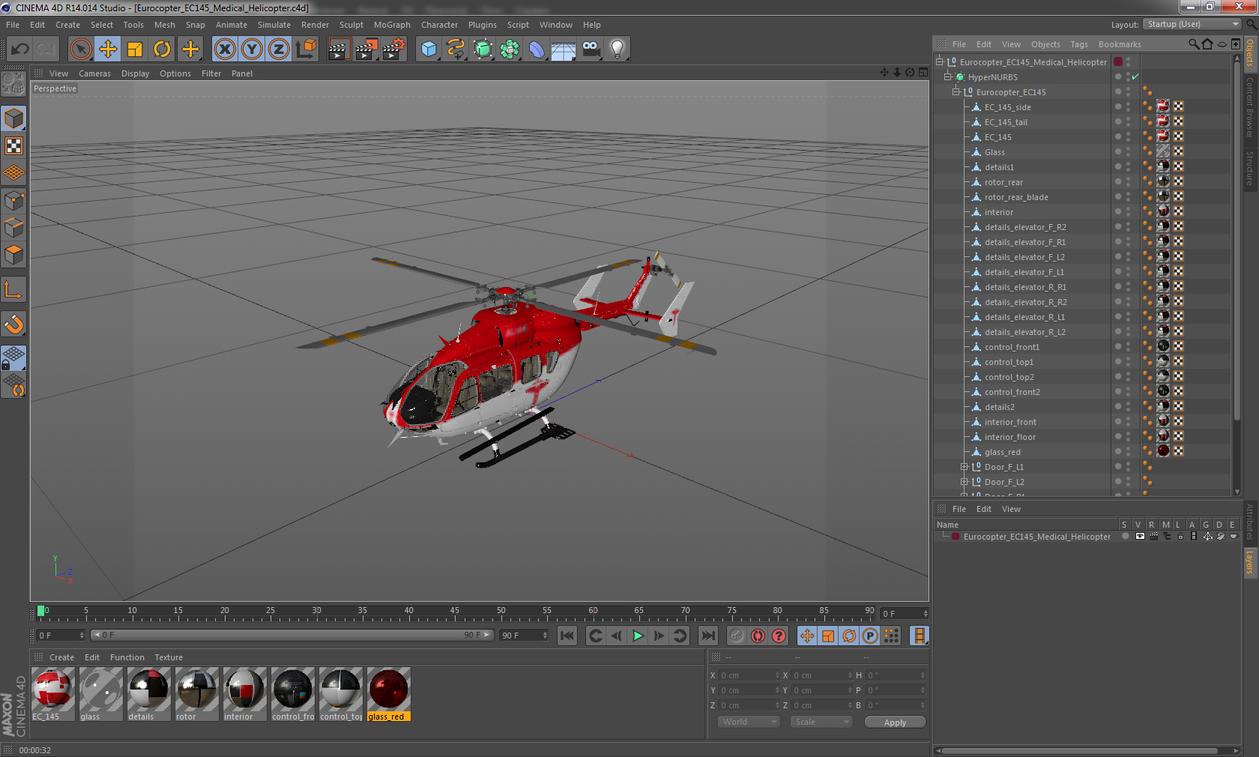Image resolution: width=1259 pixels, height=757 pixels.
Task: Toggle Snap magnet icon
Action: [14, 324]
